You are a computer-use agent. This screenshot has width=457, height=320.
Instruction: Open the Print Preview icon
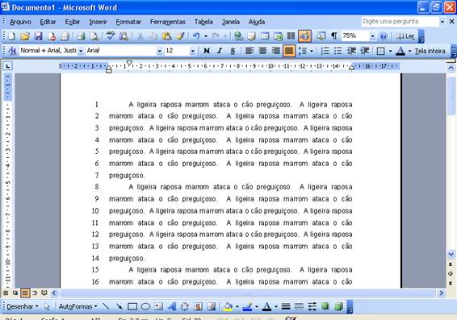click(x=94, y=36)
